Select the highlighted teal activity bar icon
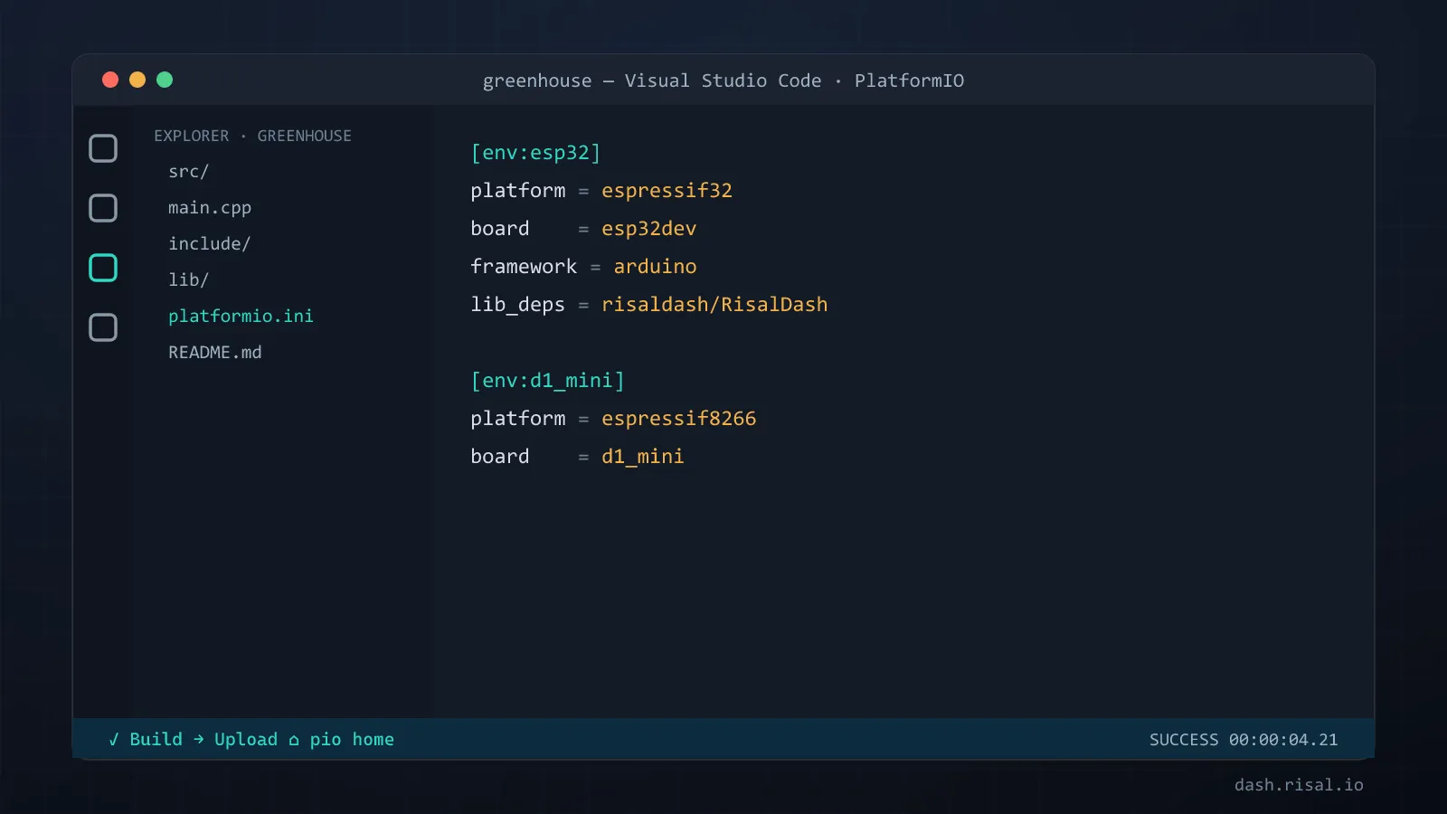The height and width of the screenshot is (814, 1447). (x=103, y=268)
